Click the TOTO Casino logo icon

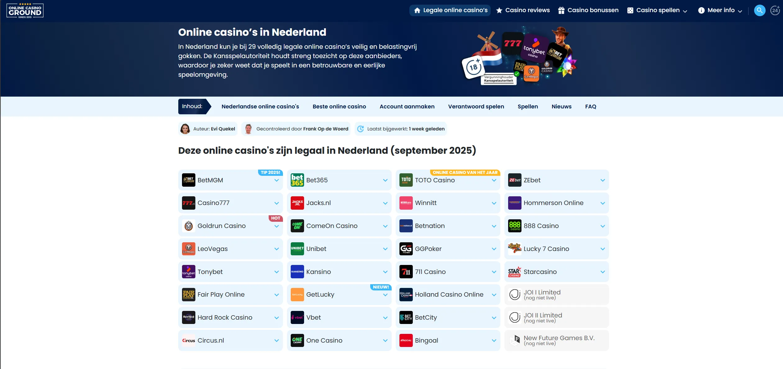pyautogui.click(x=406, y=180)
